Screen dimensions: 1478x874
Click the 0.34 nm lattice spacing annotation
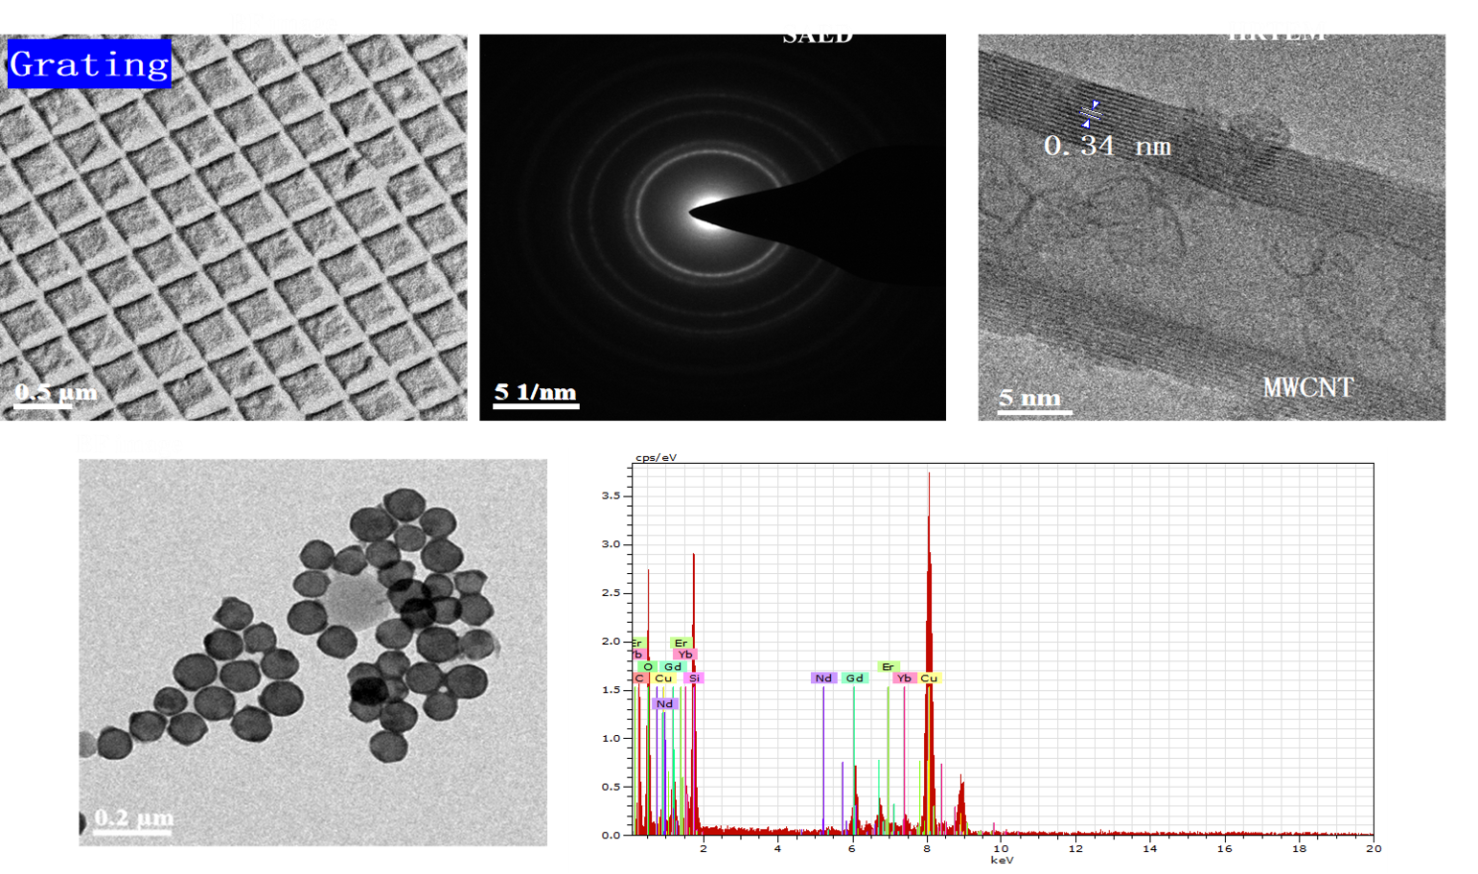[x=1107, y=146]
